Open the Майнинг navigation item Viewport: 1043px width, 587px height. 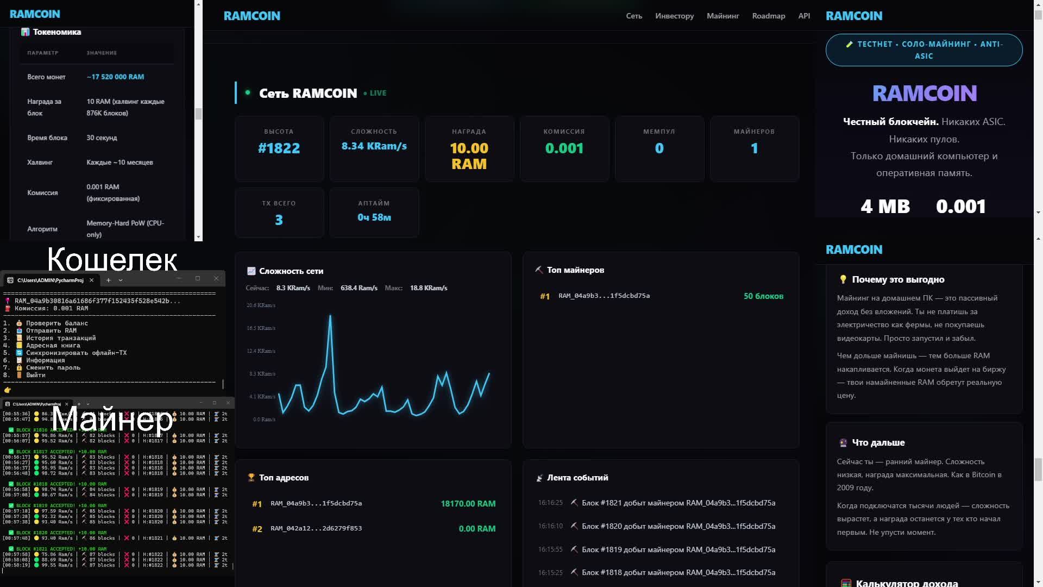tap(722, 16)
